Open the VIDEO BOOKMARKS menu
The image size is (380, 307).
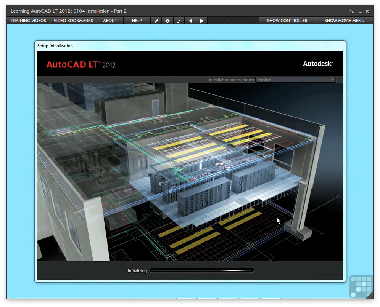click(x=73, y=21)
